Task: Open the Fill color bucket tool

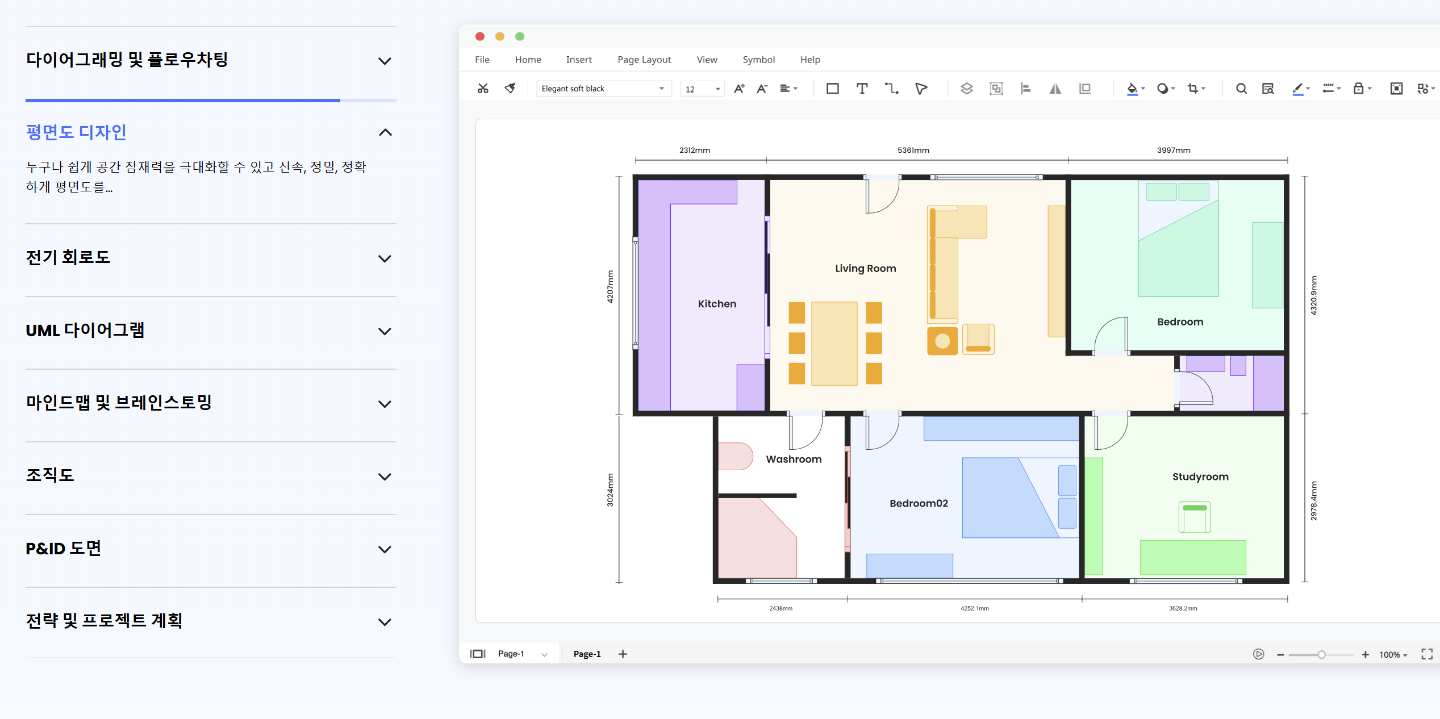Action: click(1136, 89)
